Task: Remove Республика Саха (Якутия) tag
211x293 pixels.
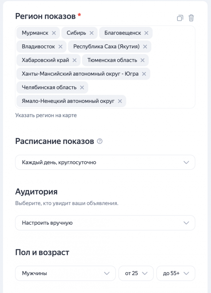Action: 145,47
